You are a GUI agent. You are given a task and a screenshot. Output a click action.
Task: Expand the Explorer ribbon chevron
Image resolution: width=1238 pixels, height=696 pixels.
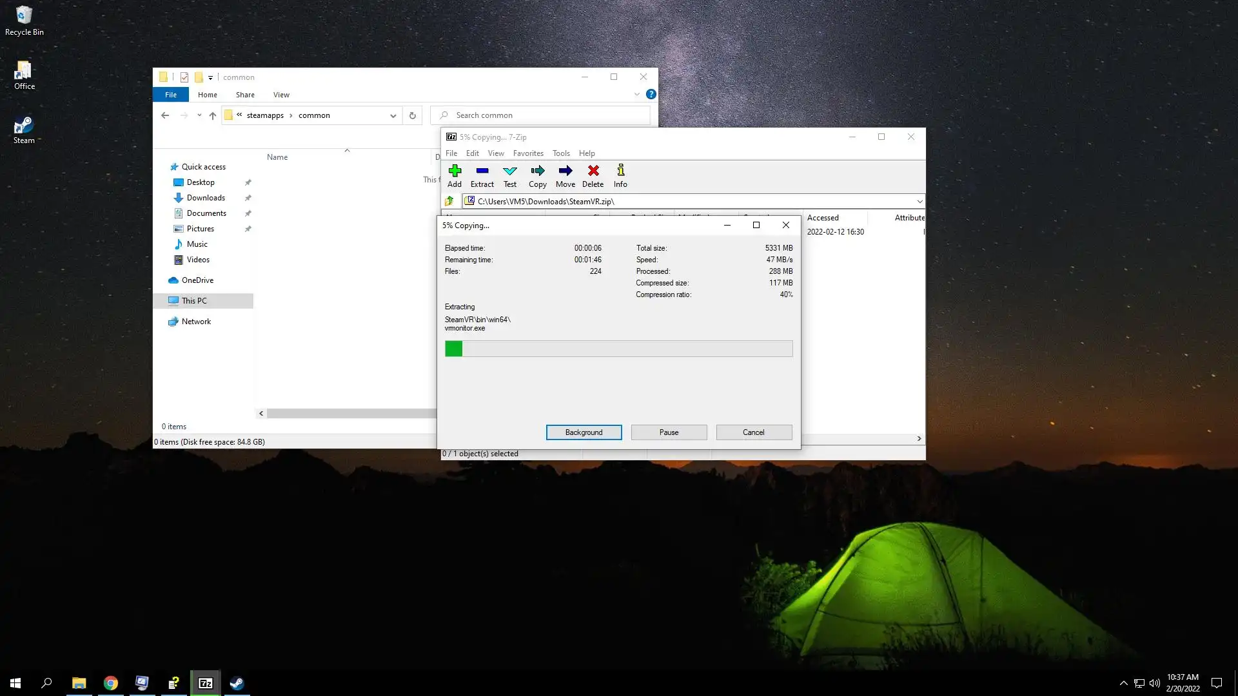[637, 94]
